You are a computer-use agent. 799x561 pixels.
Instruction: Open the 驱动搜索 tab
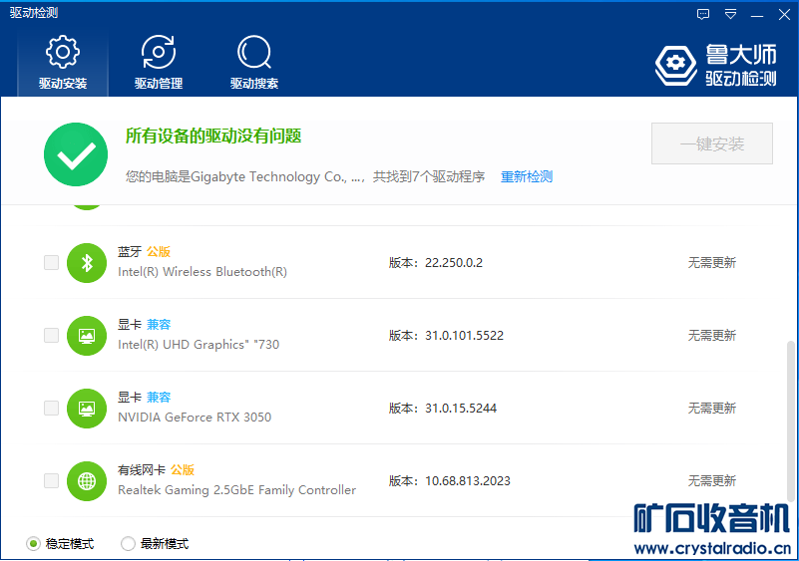(x=254, y=63)
